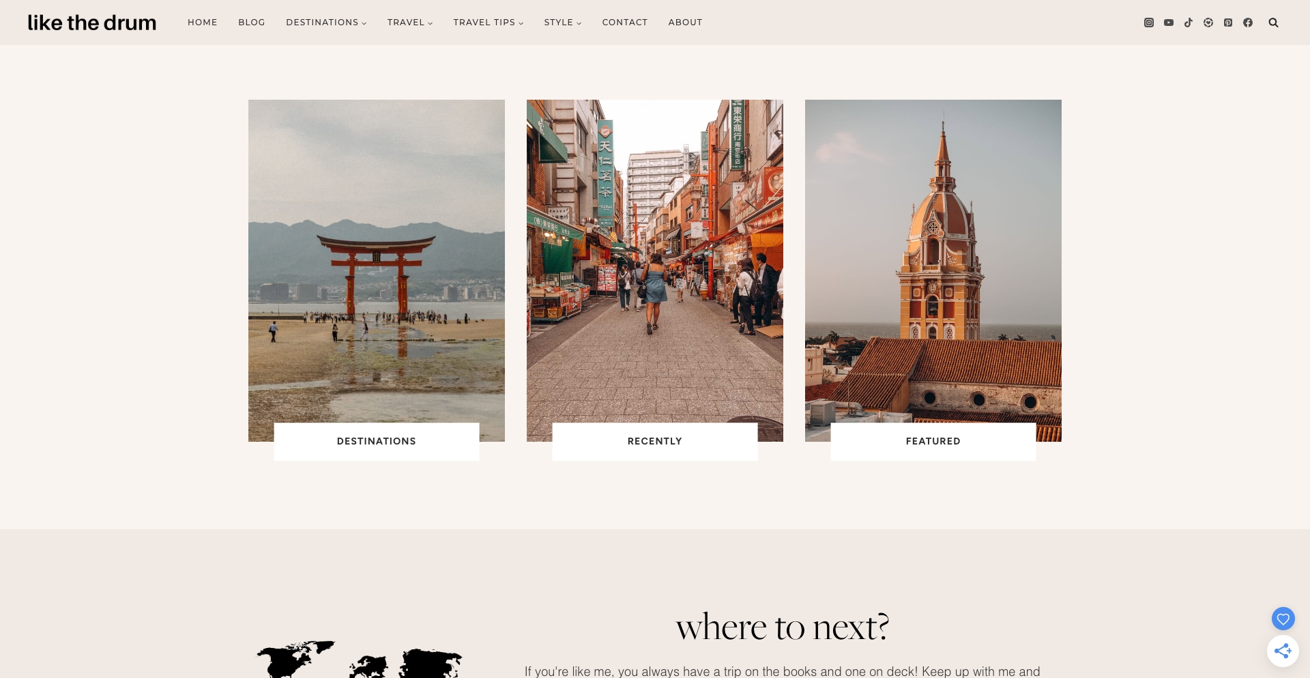The width and height of the screenshot is (1310, 678).
Task: Select the BLOG menu item
Action: pyautogui.click(x=251, y=22)
